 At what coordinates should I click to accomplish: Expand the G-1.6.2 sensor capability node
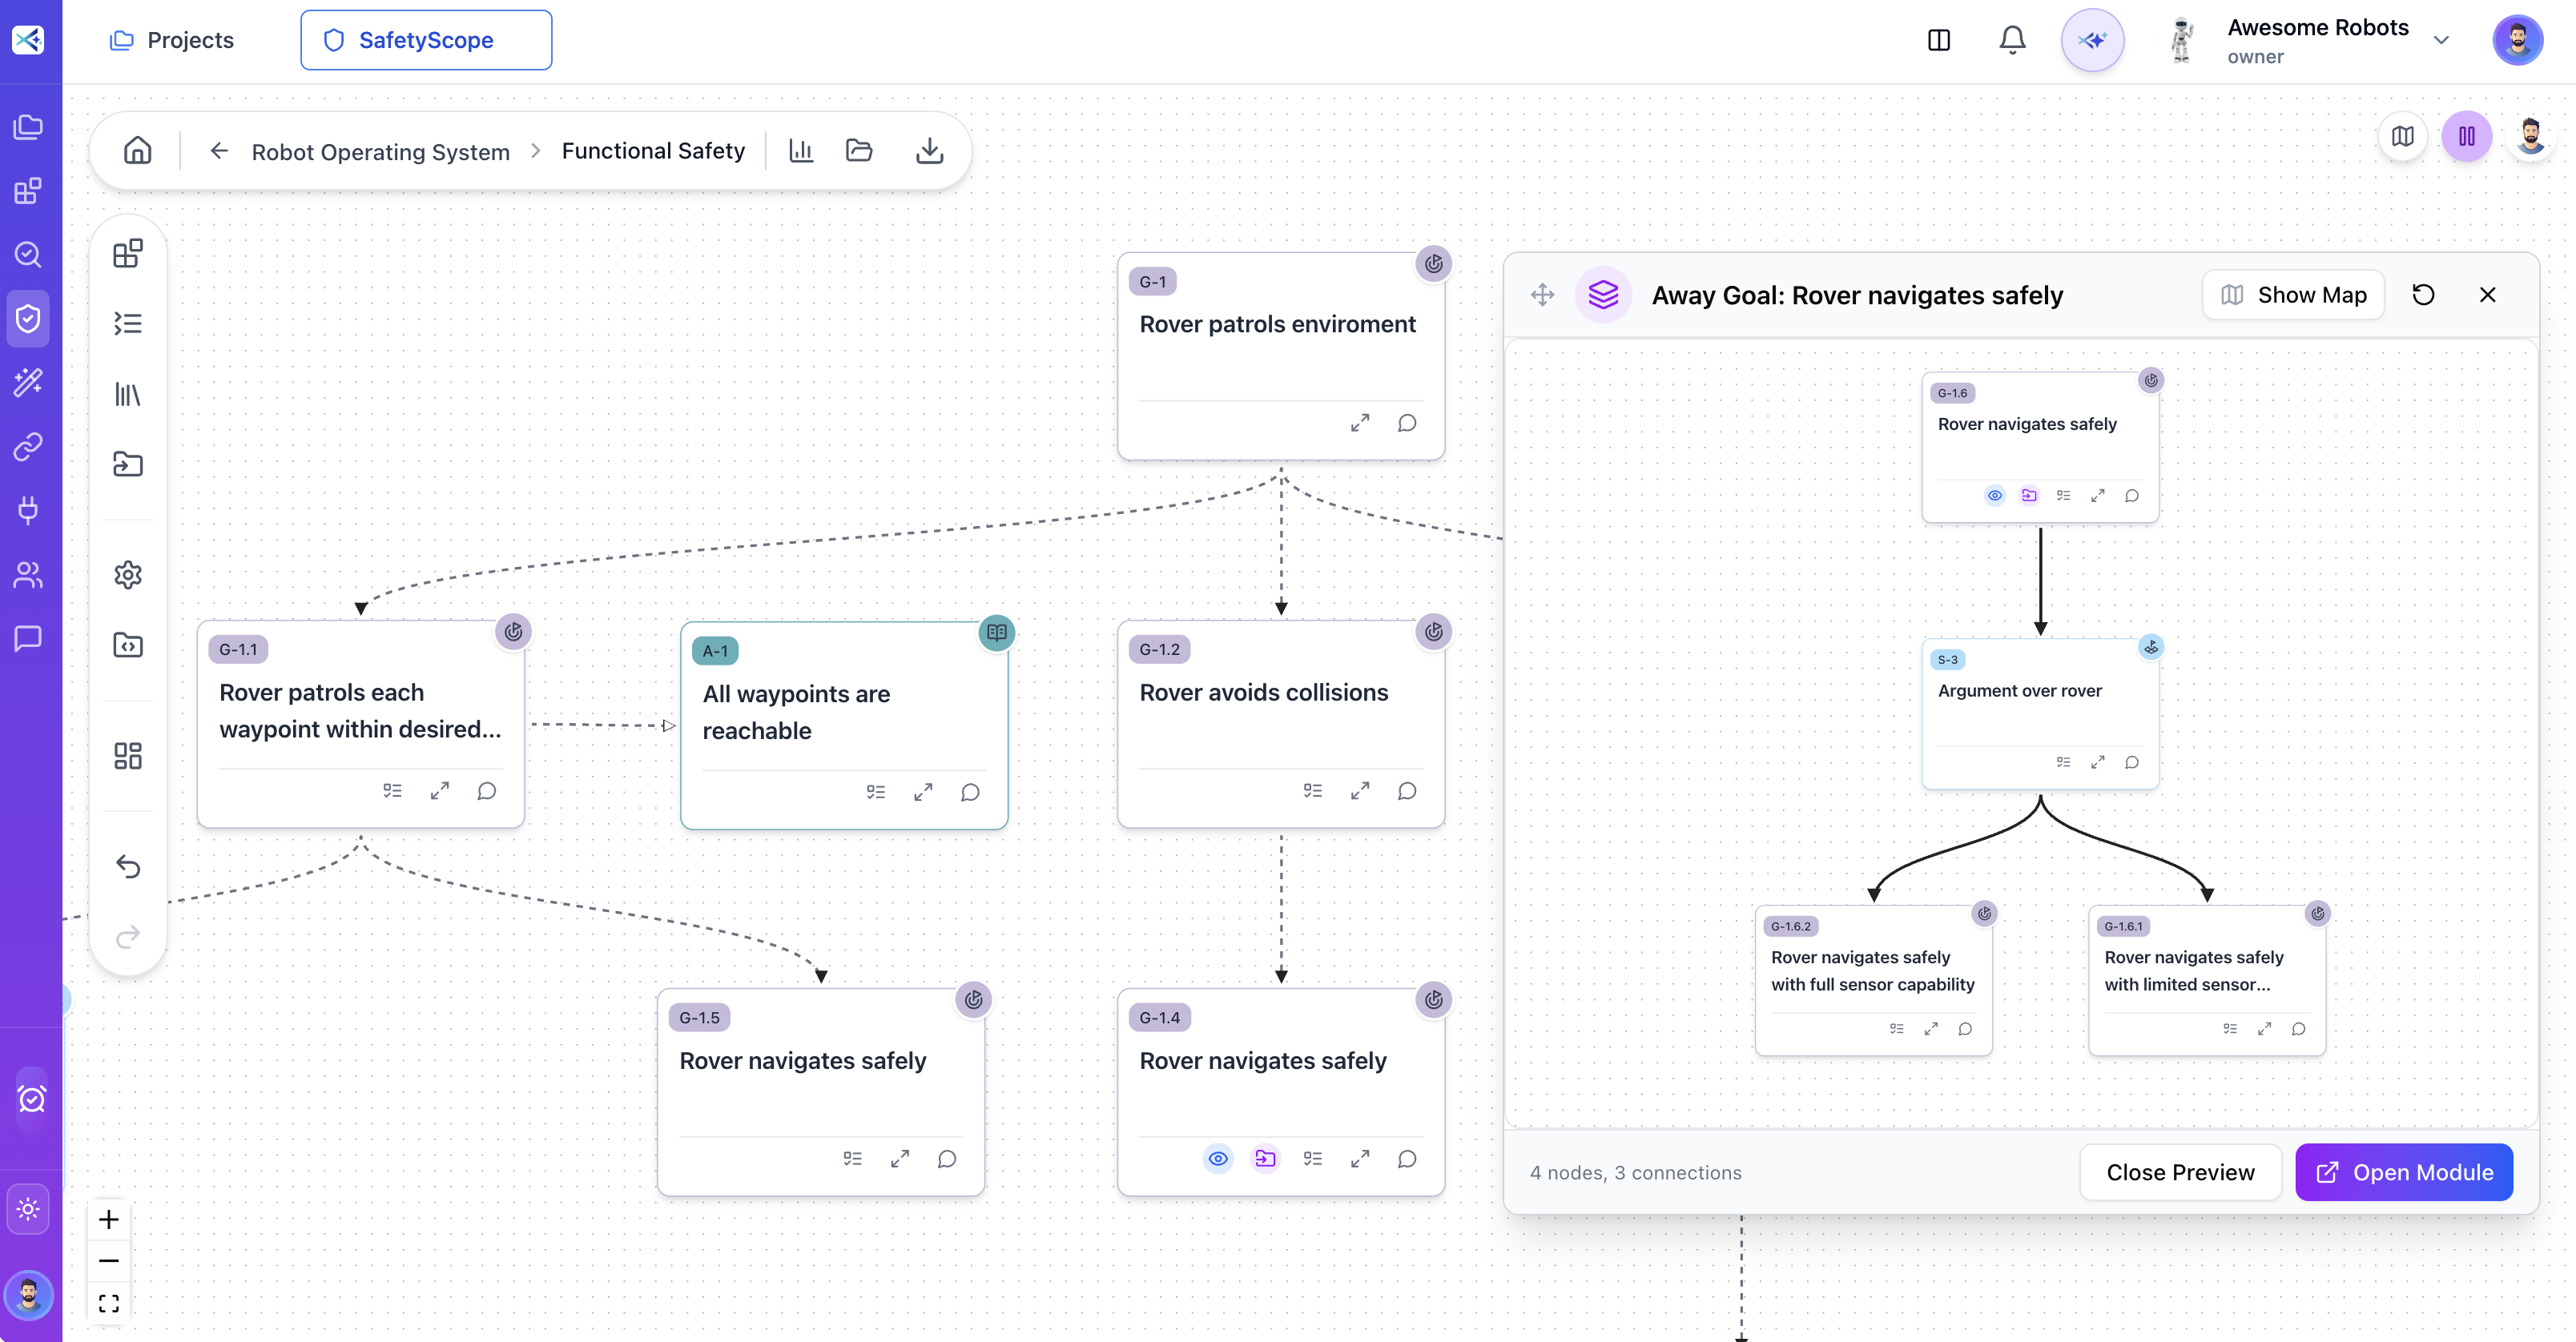1931,1028
